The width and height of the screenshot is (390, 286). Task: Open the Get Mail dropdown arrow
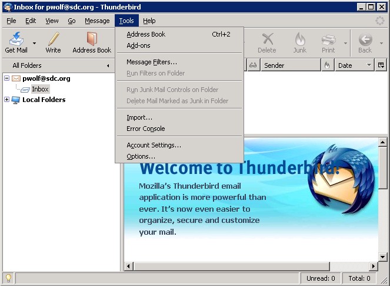click(34, 43)
